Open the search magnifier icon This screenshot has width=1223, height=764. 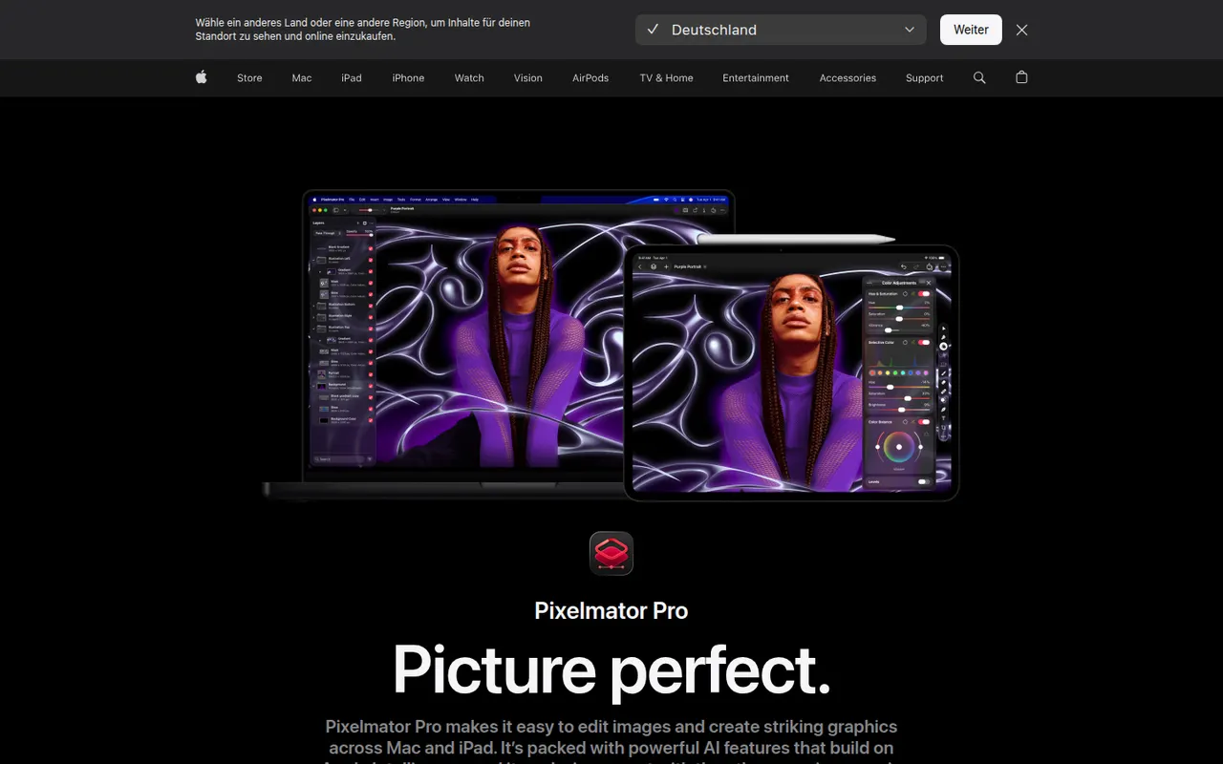pos(979,77)
